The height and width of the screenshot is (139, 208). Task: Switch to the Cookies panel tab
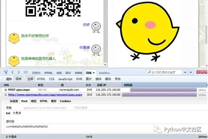pyautogui.click(x=104, y=73)
